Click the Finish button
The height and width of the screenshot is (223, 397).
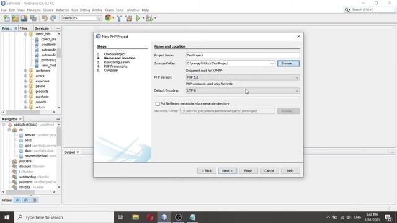coord(248,171)
